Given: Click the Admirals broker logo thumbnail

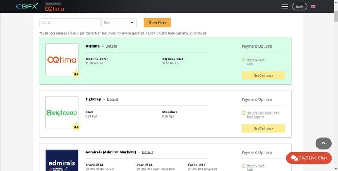Looking at the screenshot, I should click(x=62, y=160).
